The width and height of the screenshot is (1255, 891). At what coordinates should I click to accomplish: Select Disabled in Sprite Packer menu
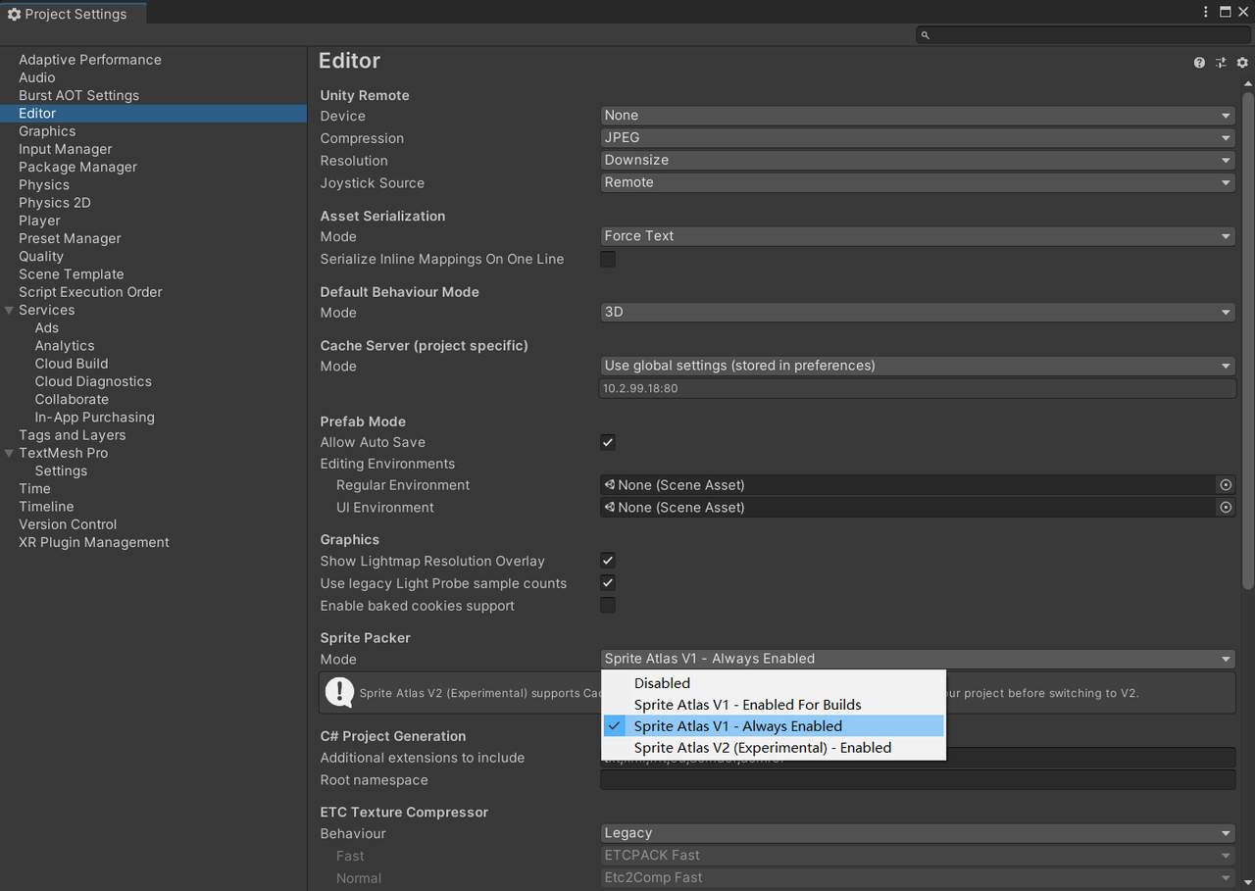coord(774,683)
